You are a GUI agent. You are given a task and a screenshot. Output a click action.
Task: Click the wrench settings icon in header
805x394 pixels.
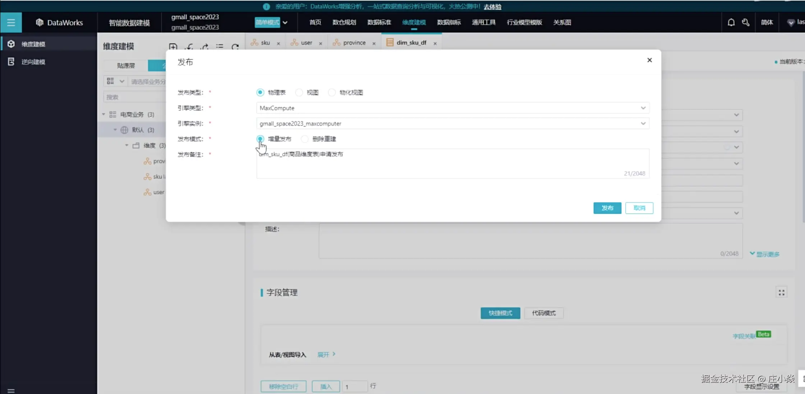(x=746, y=23)
